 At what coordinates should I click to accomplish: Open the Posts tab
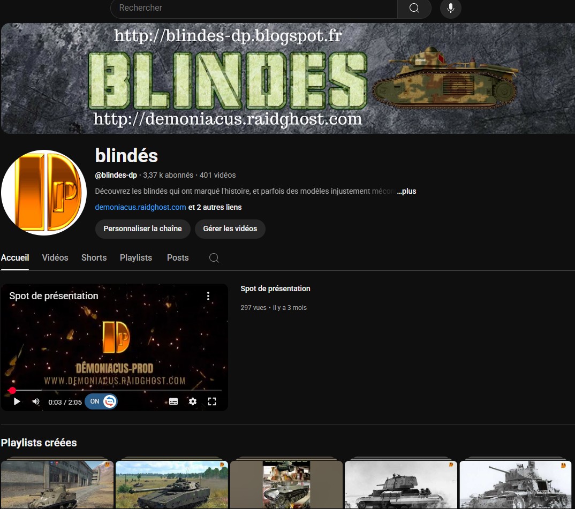pyautogui.click(x=178, y=258)
